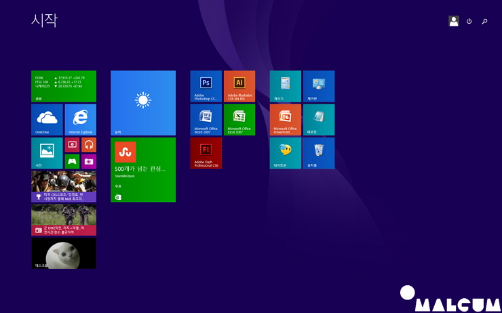Viewport: 502px width, 313px height.
Task: Launch the 네이트온 messenger tile
Action: (285, 153)
